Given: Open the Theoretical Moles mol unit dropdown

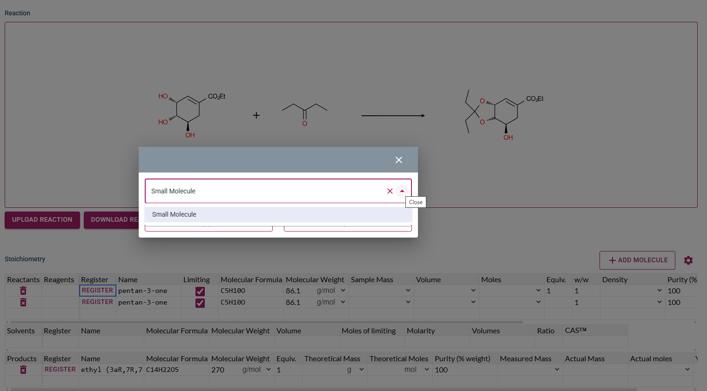Looking at the screenshot, I should (x=427, y=370).
